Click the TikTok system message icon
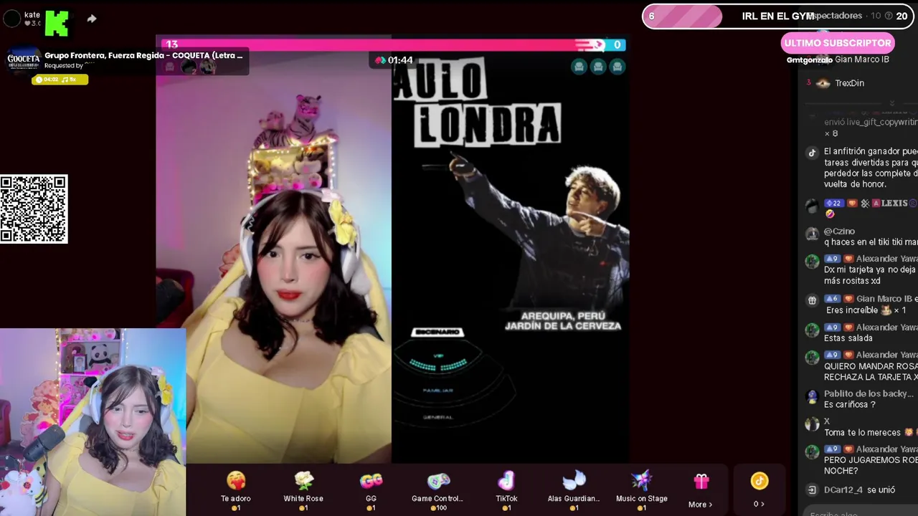The height and width of the screenshot is (516, 918). [812, 152]
